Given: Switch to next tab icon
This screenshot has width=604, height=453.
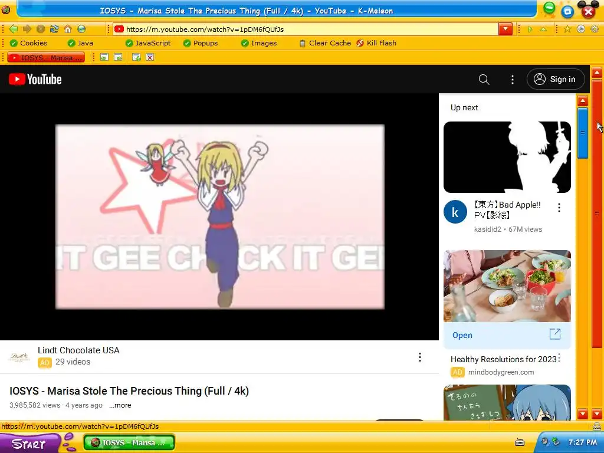Looking at the screenshot, I should pyautogui.click(x=118, y=57).
